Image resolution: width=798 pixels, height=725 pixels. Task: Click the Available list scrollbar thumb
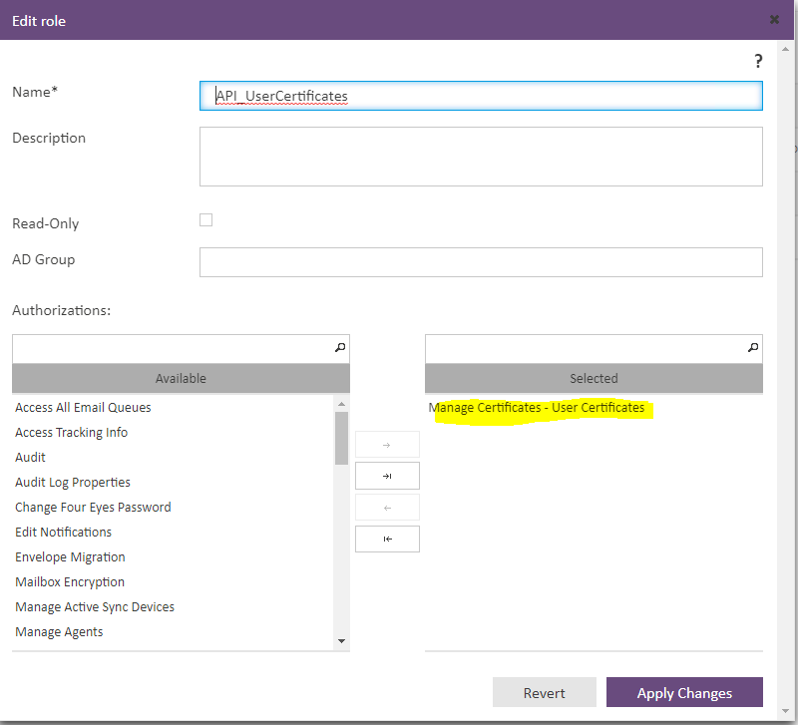tap(341, 438)
